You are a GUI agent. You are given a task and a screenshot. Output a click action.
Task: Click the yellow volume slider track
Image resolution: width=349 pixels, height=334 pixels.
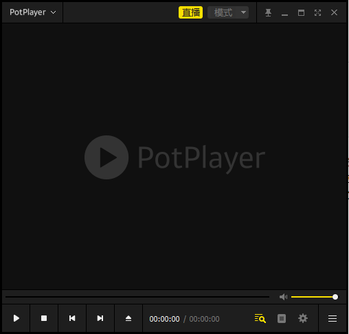(x=313, y=297)
